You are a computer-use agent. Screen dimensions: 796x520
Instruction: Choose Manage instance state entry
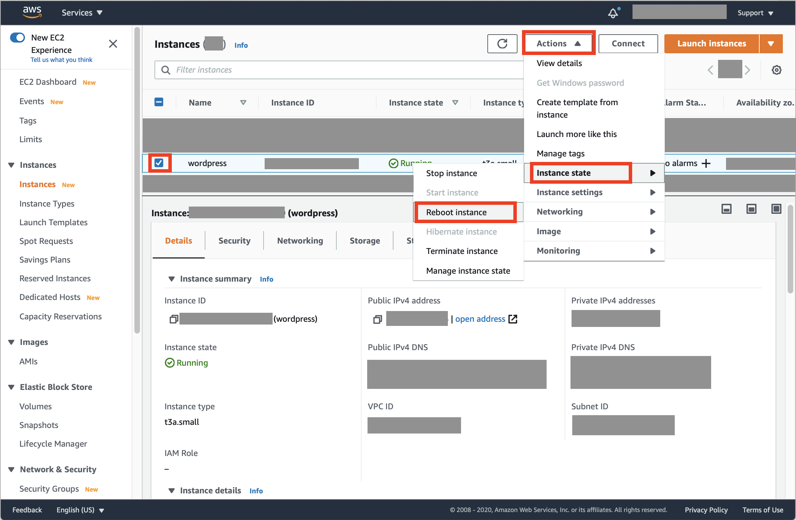point(468,271)
